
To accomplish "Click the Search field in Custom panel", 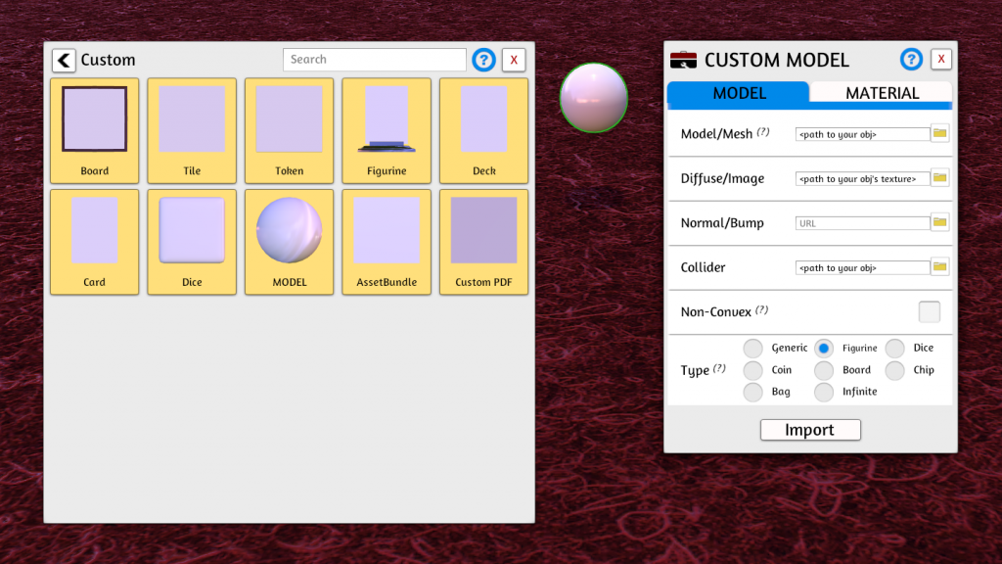I will pos(374,60).
